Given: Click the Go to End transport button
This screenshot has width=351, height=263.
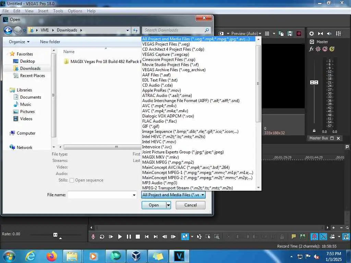Looking at the screenshot, I should [156, 237].
